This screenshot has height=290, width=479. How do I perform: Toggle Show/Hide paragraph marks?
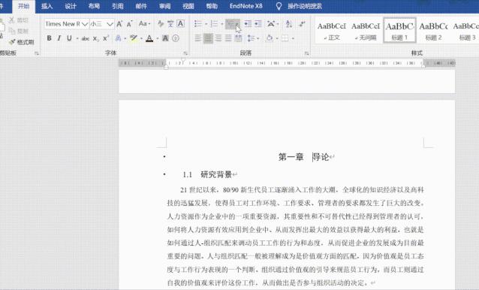(x=302, y=23)
